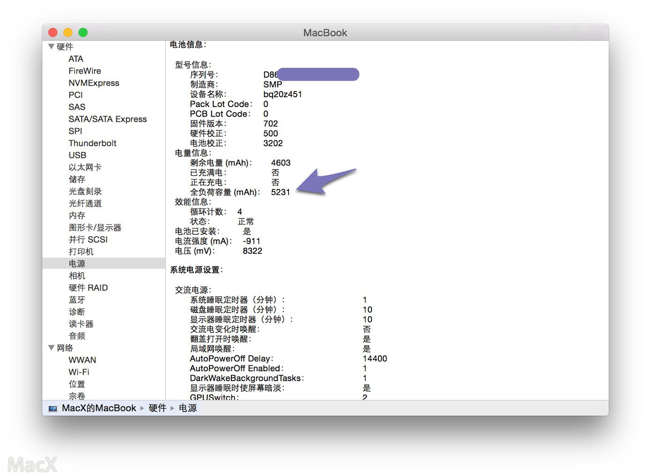Click the 电池信息 heading
The image size is (651, 476).
(x=188, y=44)
